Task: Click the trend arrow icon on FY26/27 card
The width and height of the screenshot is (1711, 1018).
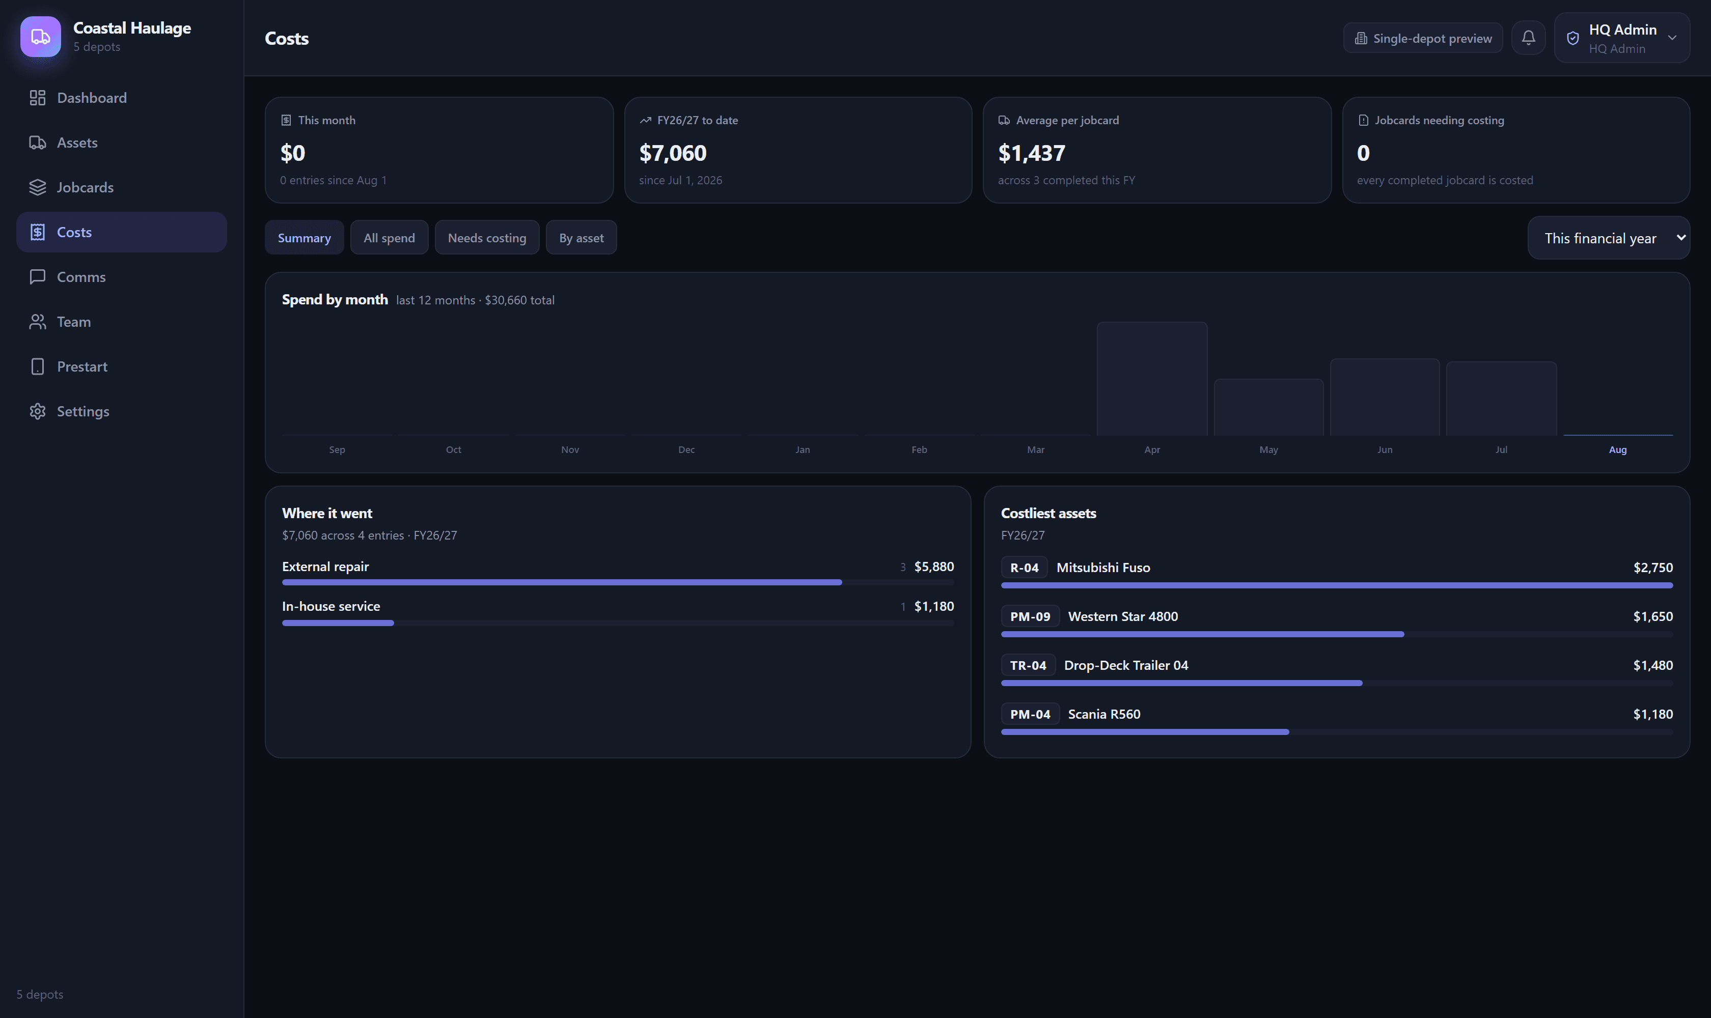Action: 645,121
